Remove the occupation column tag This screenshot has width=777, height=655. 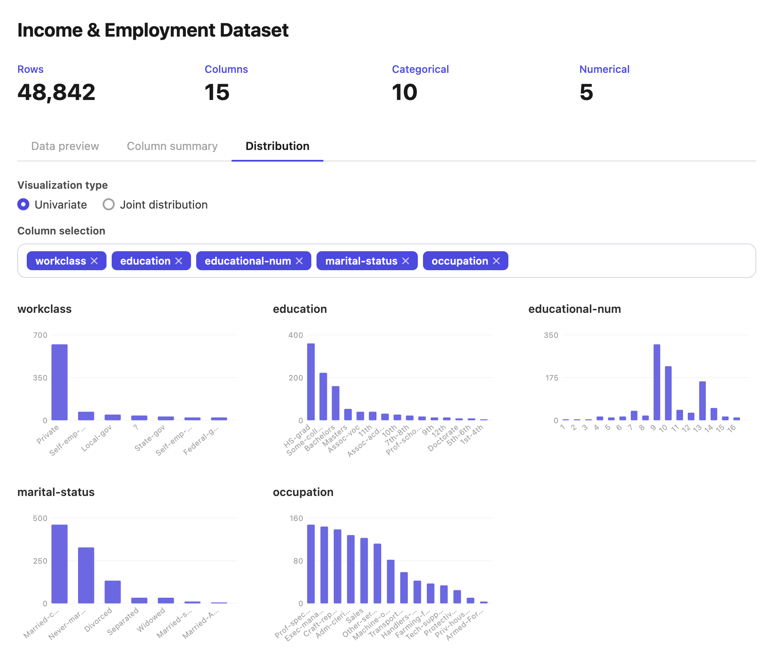click(496, 261)
